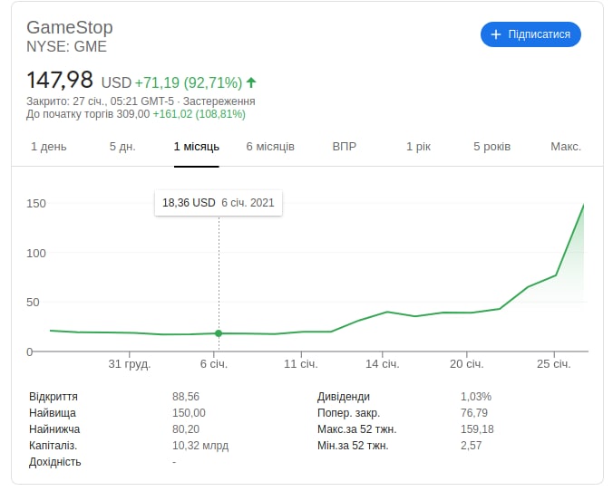Click the 18,36 USD chart tooltip
Screen dimensions: 613x491
point(219,203)
